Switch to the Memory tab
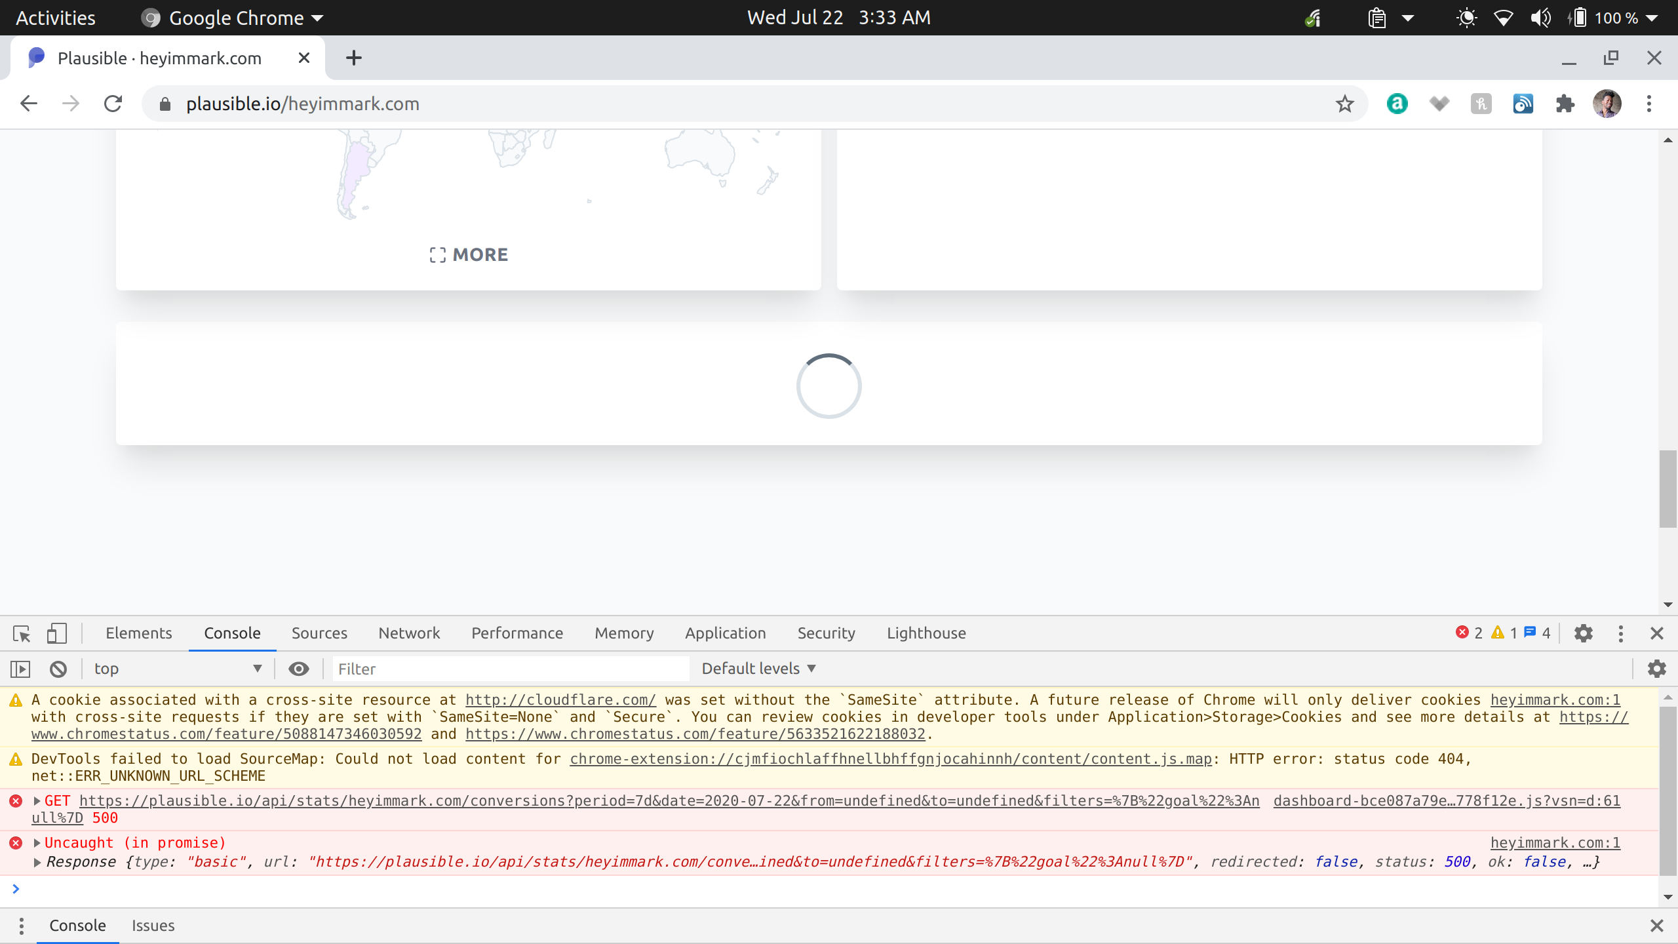 click(624, 633)
